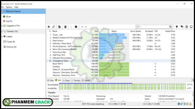Move torrent down the queue arrow

click(x=86, y=27)
